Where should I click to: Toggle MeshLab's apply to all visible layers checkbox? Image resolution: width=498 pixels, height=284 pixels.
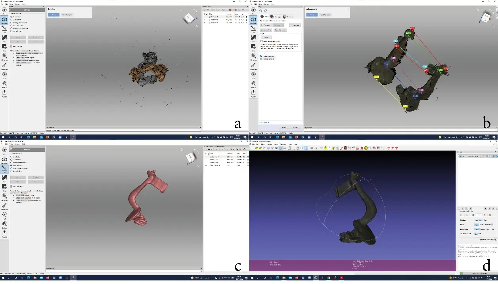pyautogui.click(x=496, y=240)
